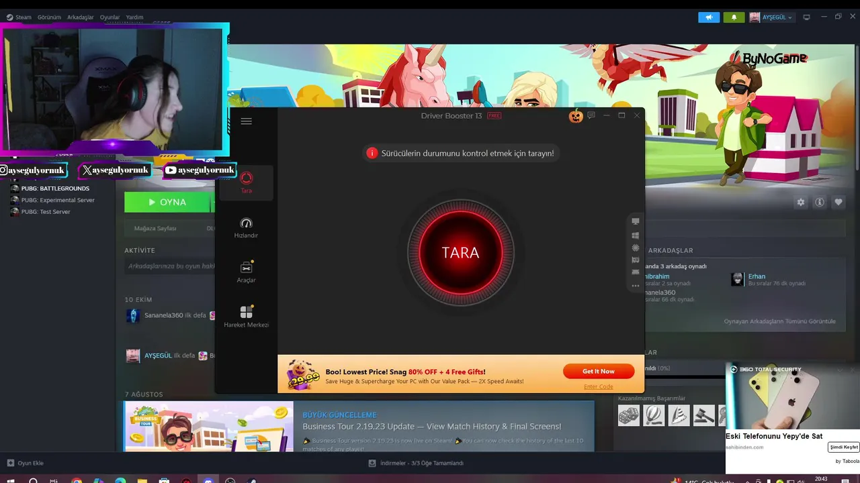Screen dimensions: 860x483
Task: Open the three-dots more icon in side strip
Action: 636,286
